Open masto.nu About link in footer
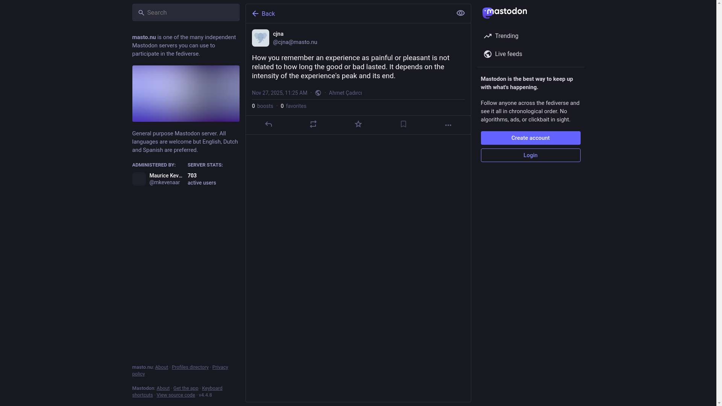Screen dimensions: 722x406 tap(162, 367)
